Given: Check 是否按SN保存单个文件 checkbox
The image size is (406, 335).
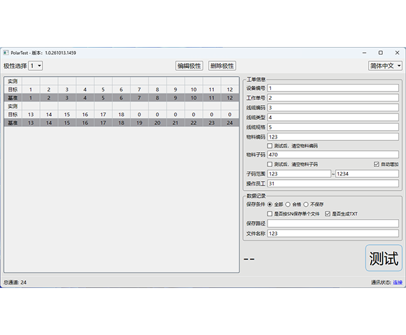Looking at the screenshot, I should (x=270, y=214).
